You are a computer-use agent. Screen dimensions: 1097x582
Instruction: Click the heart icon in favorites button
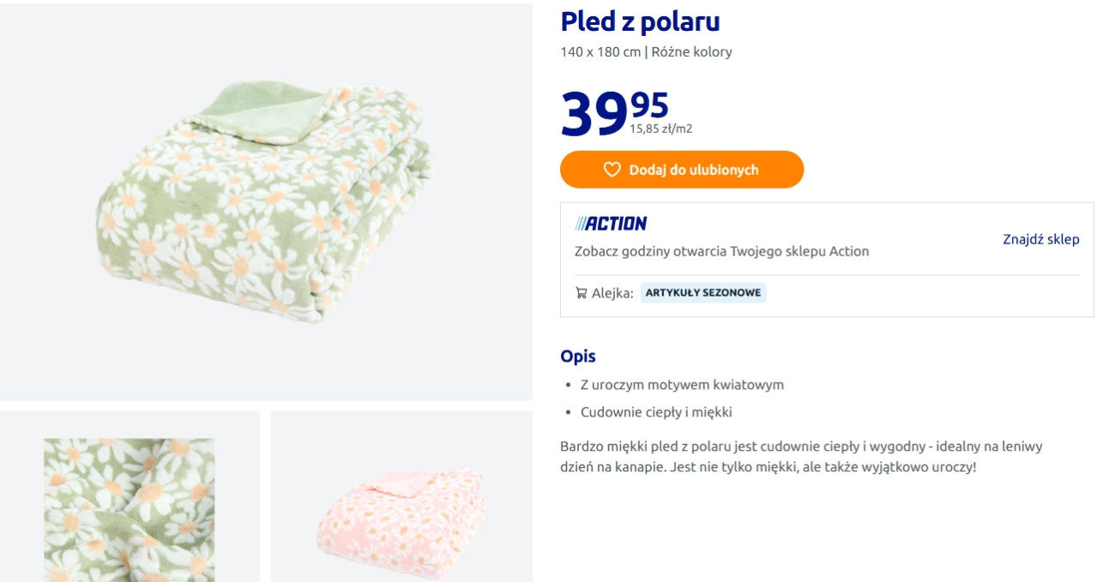[x=612, y=170]
